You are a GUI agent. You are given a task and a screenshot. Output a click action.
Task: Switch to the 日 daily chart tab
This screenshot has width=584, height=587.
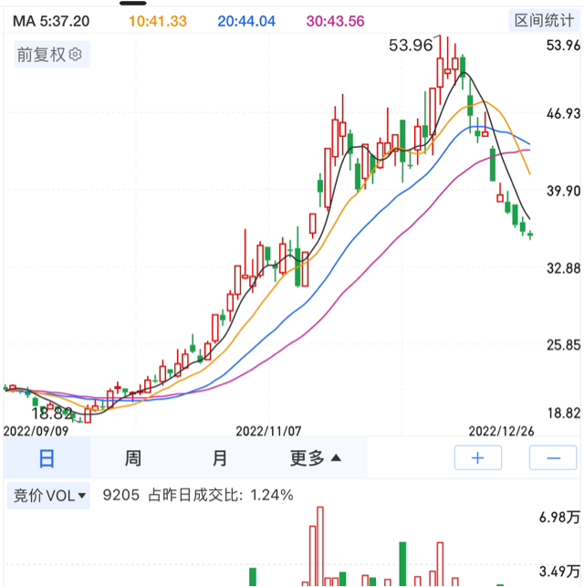[46, 458]
